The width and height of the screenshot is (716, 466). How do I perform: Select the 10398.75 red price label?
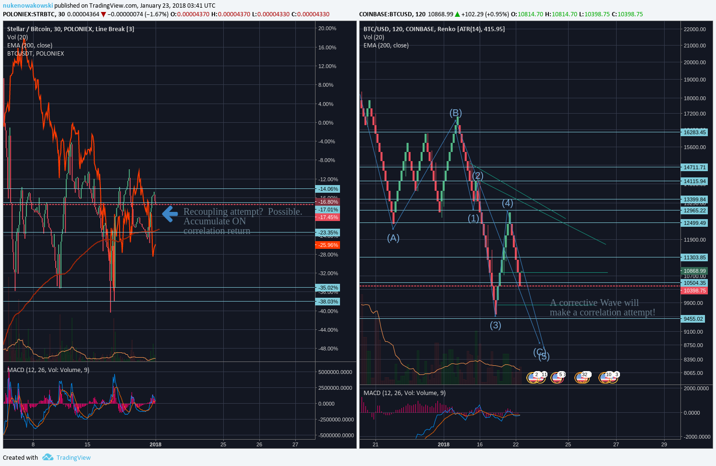[694, 291]
